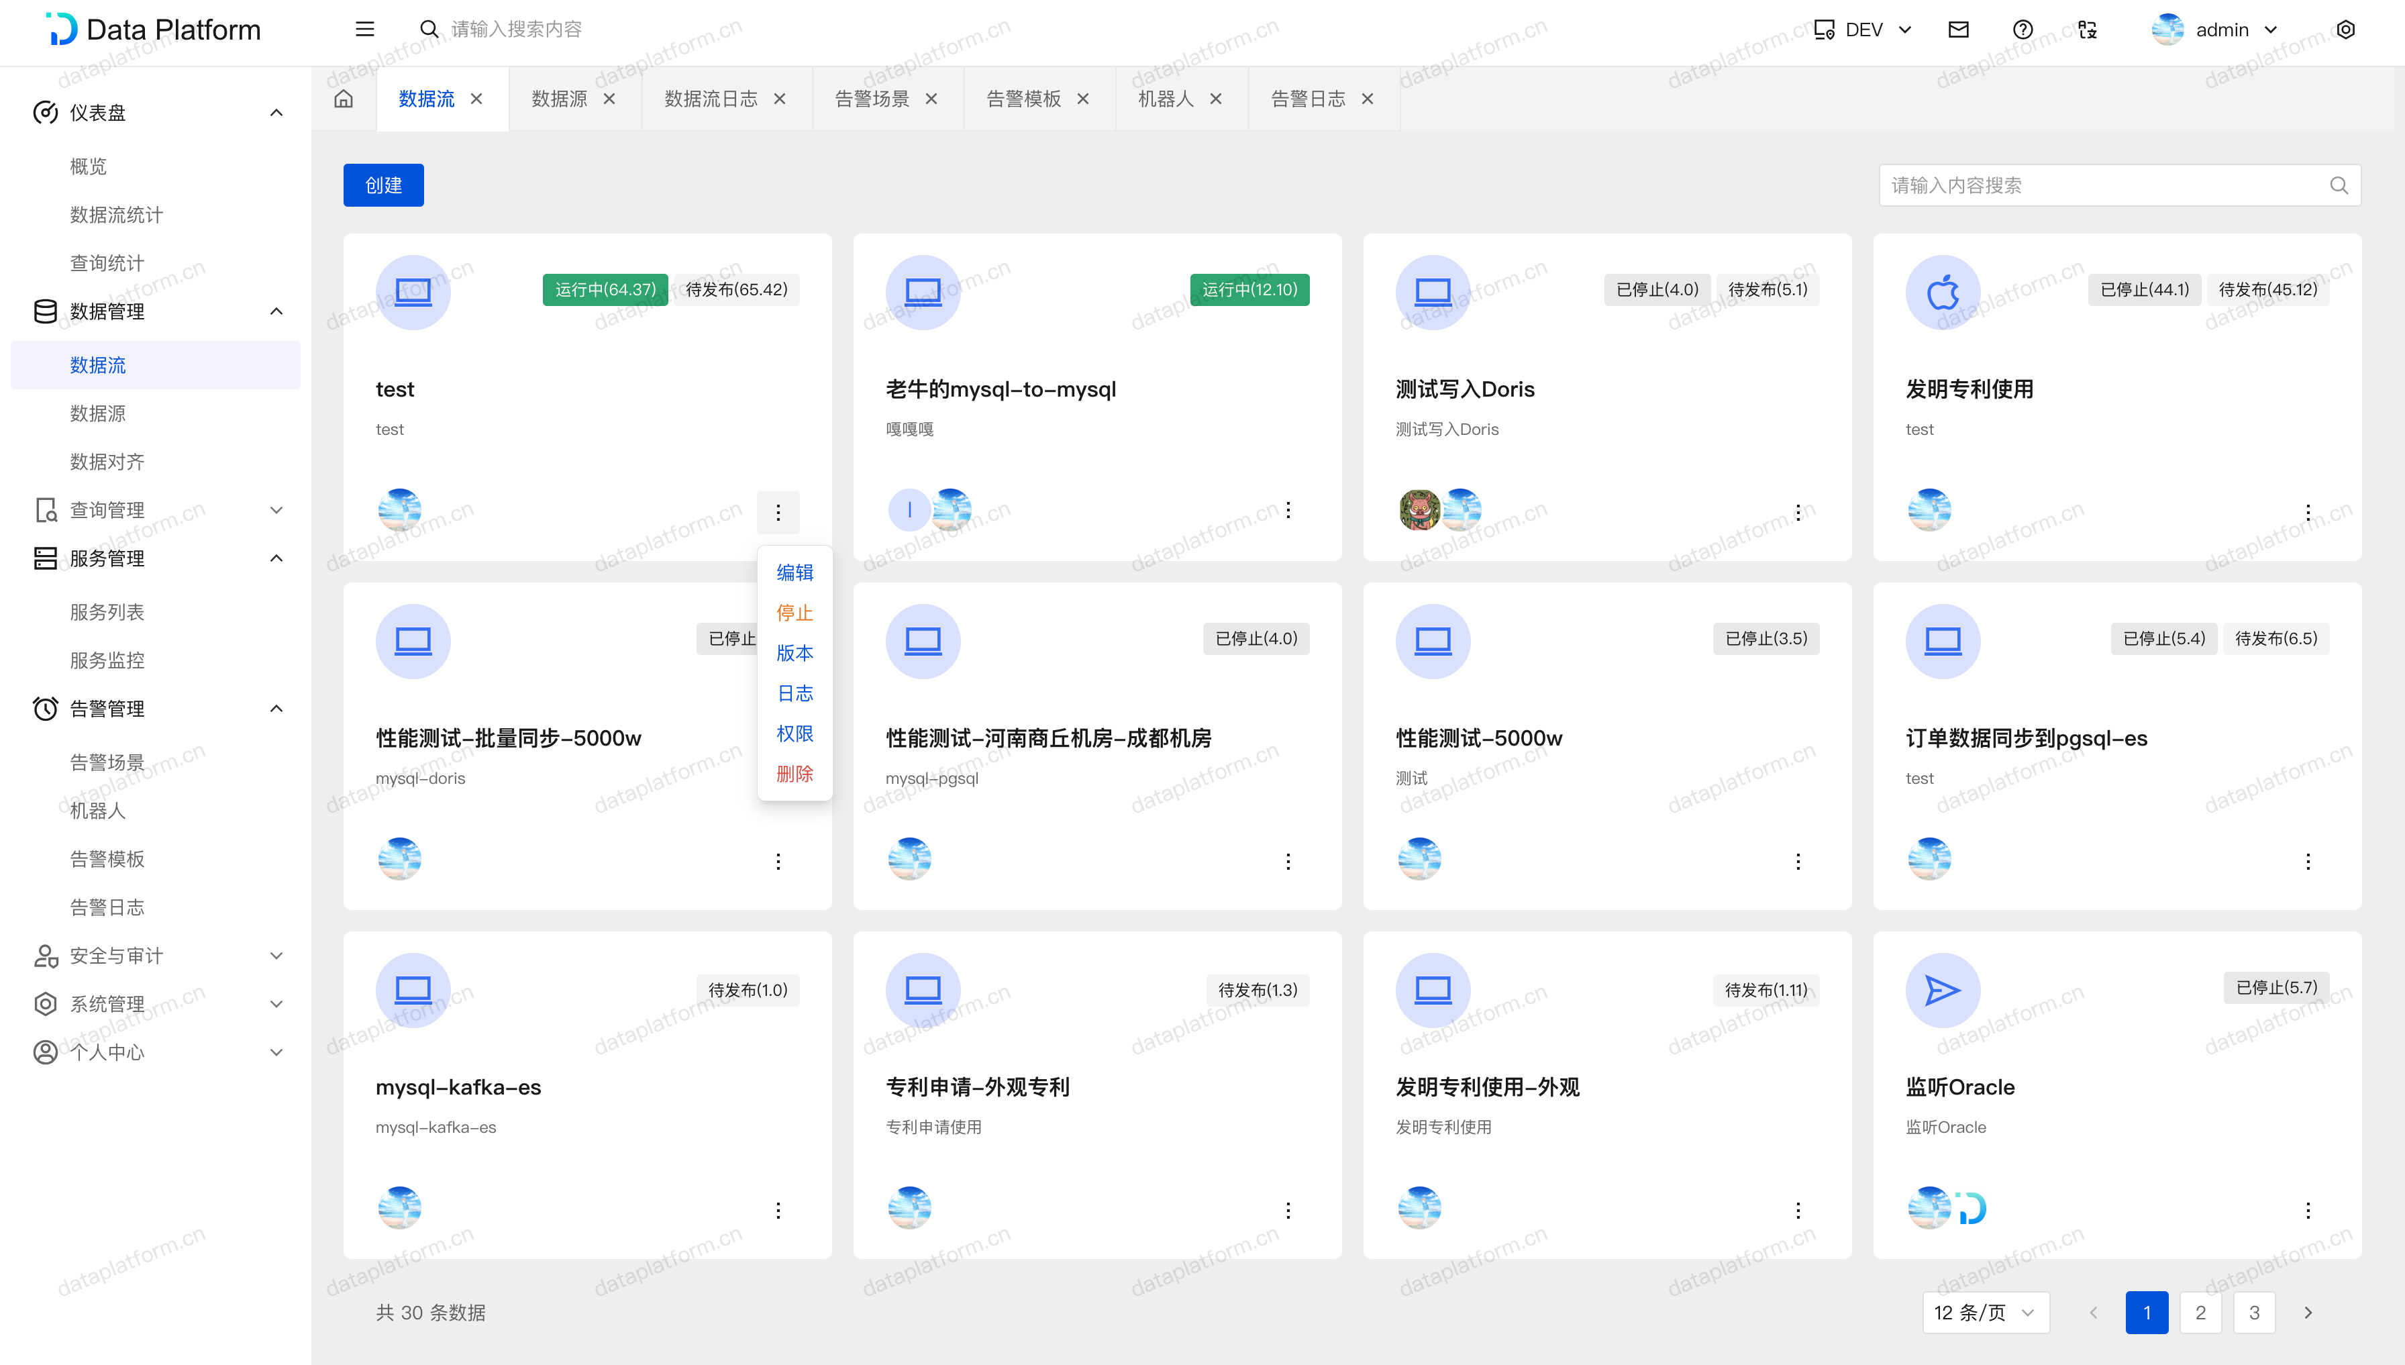Select 停止 in the context menu

click(794, 613)
